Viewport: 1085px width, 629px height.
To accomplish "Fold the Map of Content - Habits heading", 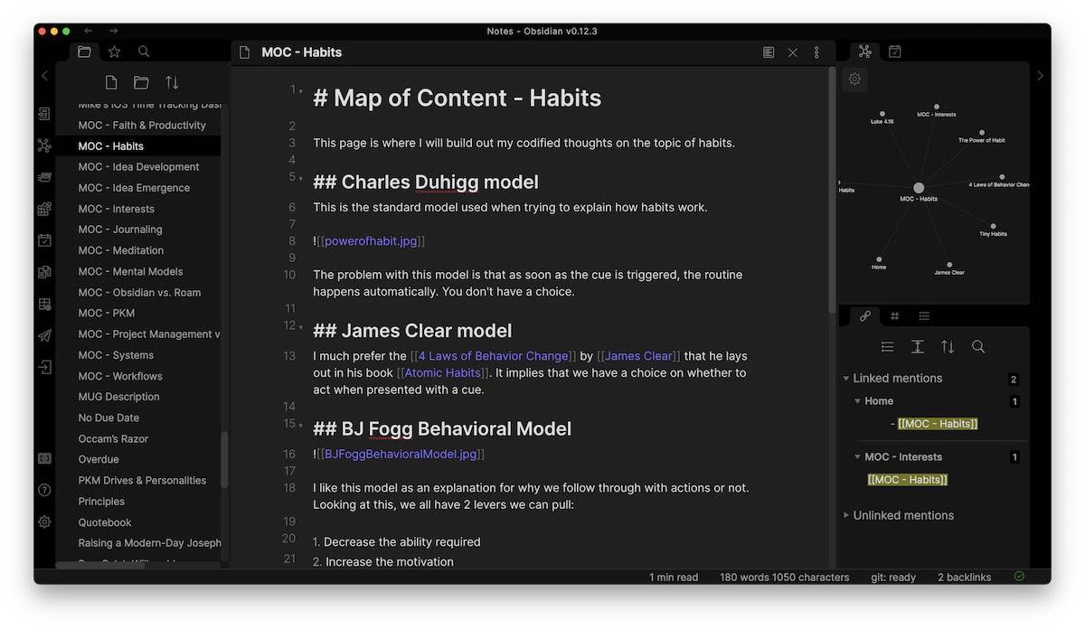I will 300,90.
